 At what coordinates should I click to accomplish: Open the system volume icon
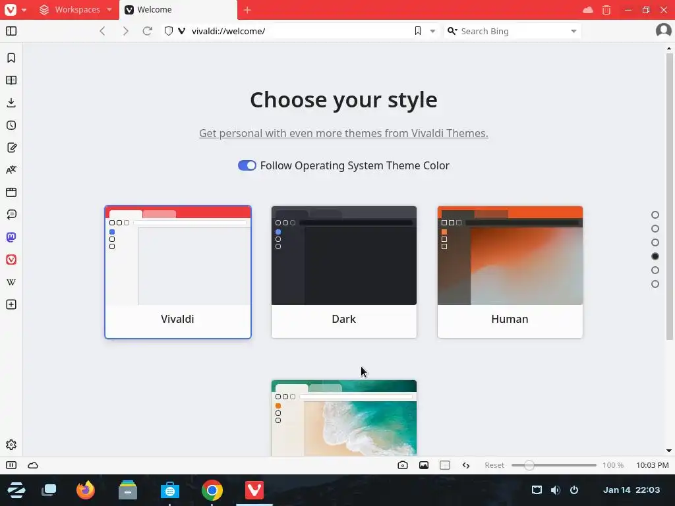555,490
